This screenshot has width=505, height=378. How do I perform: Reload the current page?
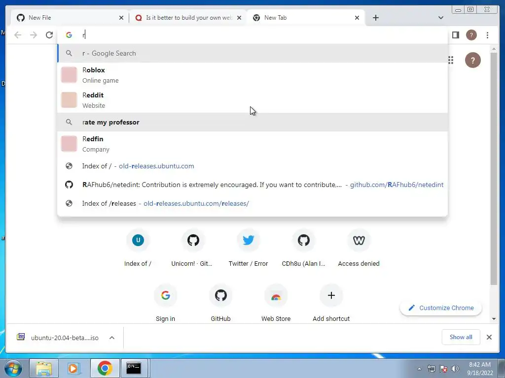pyautogui.click(x=49, y=35)
